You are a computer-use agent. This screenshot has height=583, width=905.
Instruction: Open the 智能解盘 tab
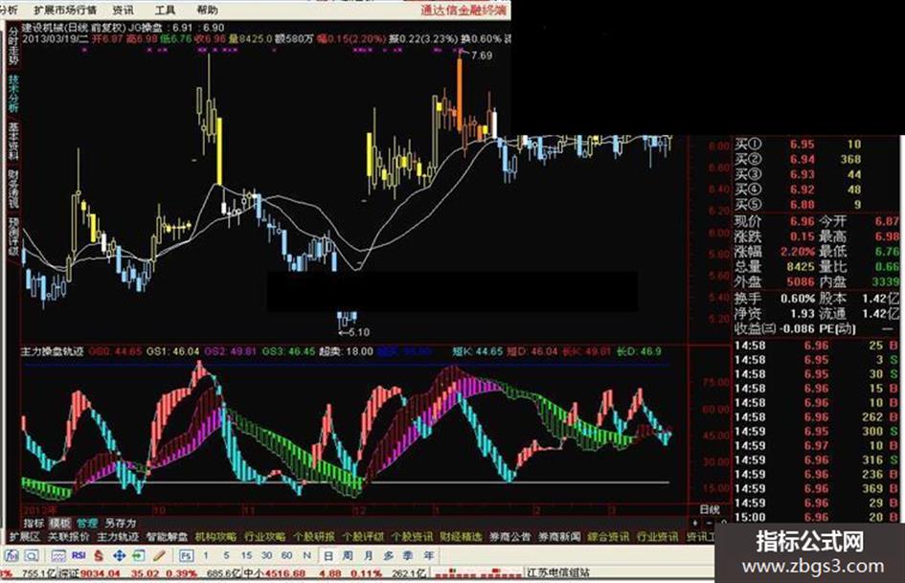tap(167, 537)
